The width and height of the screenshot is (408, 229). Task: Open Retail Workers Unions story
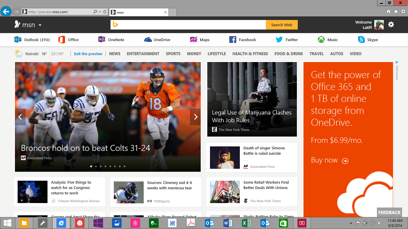tap(252, 192)
